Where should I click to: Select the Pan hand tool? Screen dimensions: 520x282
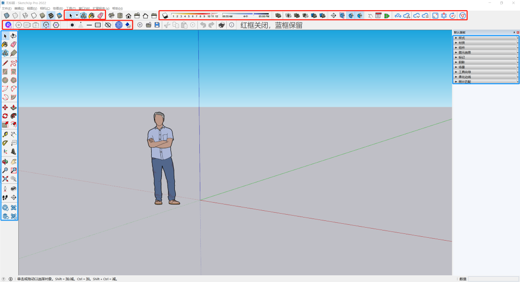point(13,162)
